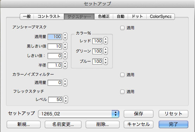The width and height of the screenshot is (195, 132).
Task: Switch to the ColorSync tab
Action: [160, 17]
